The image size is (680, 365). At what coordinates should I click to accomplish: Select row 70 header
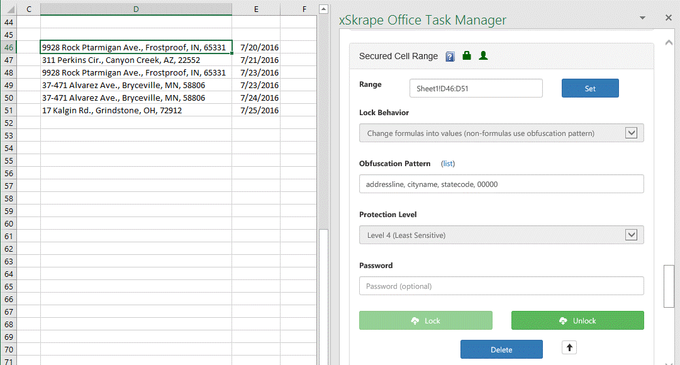[x=9, y=349]
